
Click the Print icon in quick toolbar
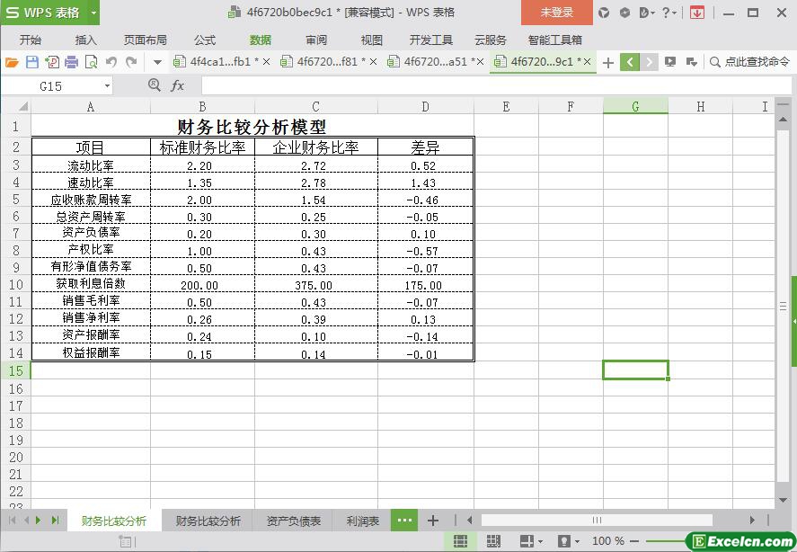[72, 62]
